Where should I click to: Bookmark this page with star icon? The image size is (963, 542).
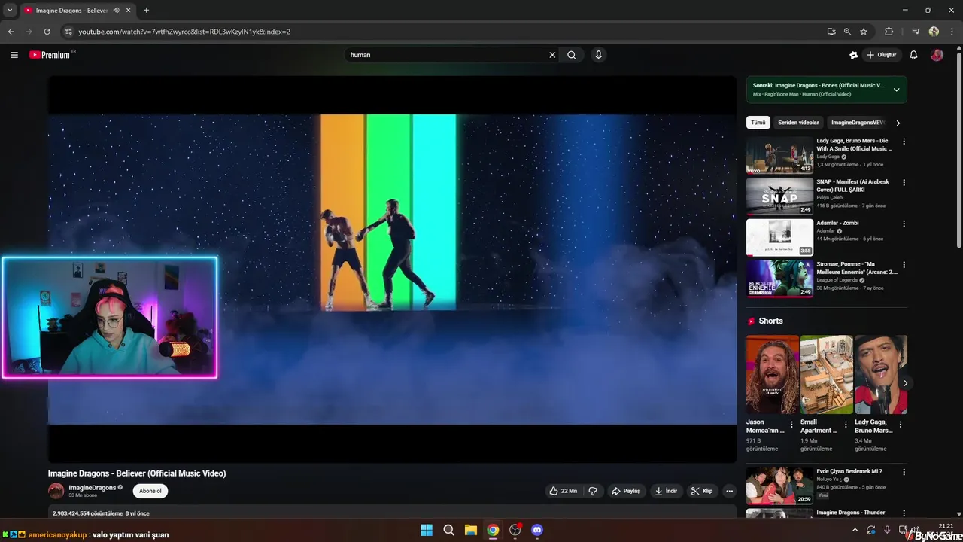click(x=864, y=32)
